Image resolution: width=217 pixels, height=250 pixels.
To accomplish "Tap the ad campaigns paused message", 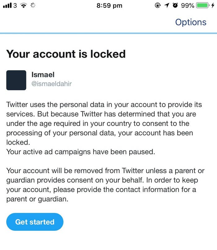I will pyautogui.click(x=81, y=152).
